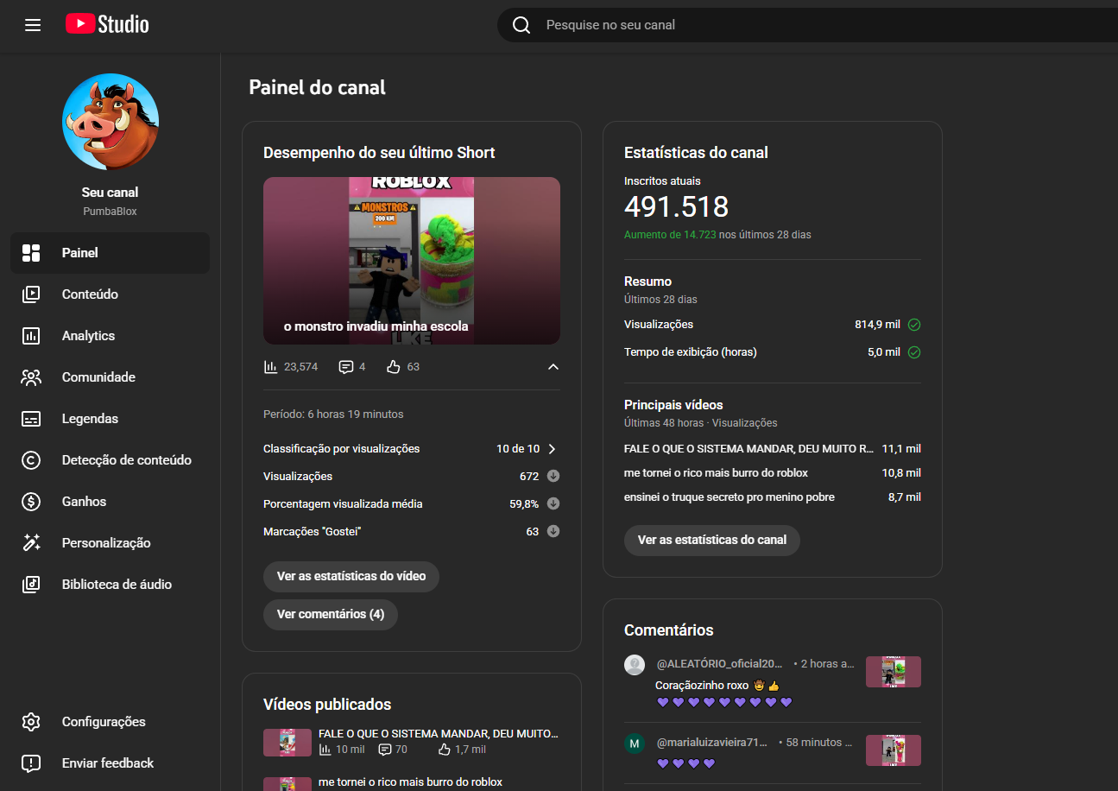The width and height of the screenshot is (1118, 791).
Task: Open Biblioteca de áudio
Action: pyautogui.click(x=117, y=585)
